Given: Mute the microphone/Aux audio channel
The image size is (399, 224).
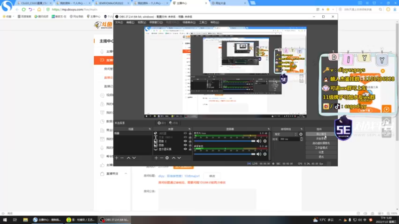Looking at the screenshot, I should click(259, 141).
